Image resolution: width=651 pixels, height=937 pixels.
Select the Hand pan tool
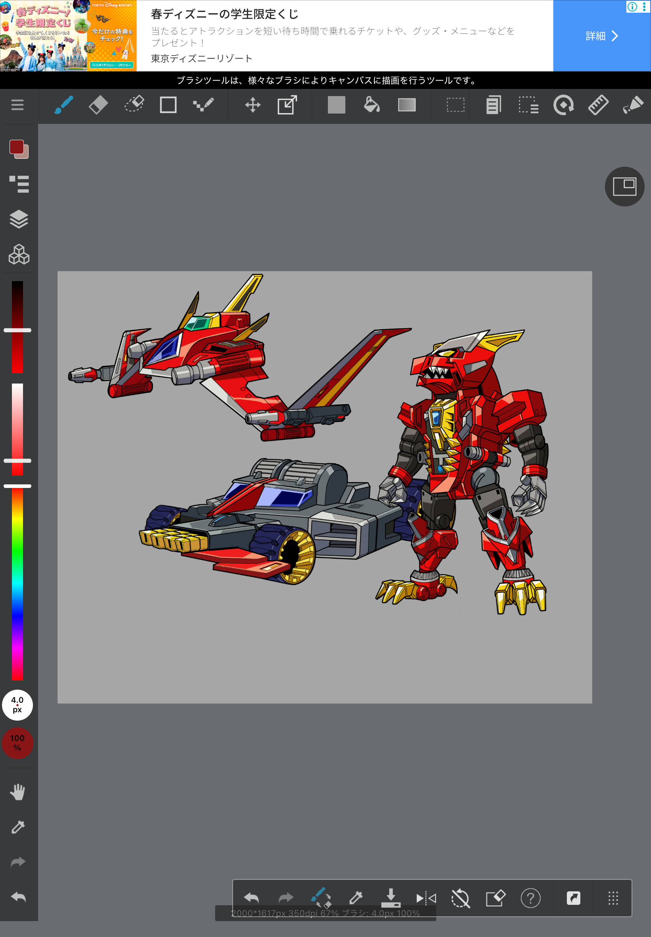[17, 792]
